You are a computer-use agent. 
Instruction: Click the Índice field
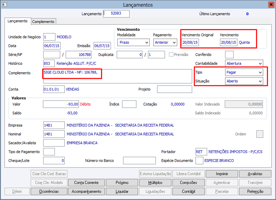129,104
